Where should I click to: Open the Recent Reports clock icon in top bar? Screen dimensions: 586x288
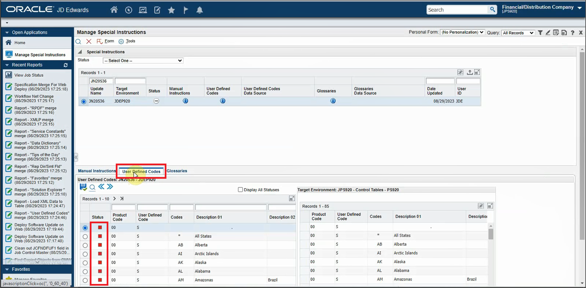(x=128, y=10)
